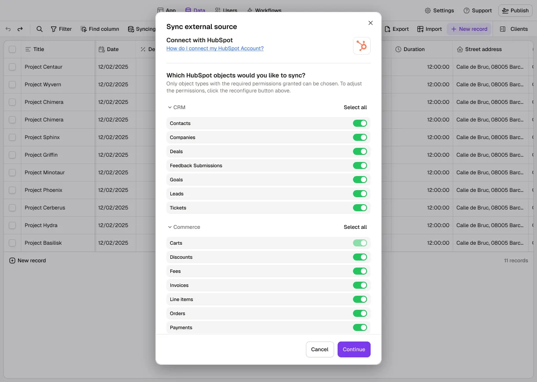Toggle Feedback Submissions switch
The image size is (537, 382).
point(360,165)
